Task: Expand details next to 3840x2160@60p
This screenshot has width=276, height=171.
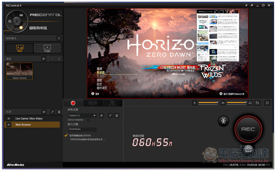Action: pyautogui.click(x=89, y=120)
